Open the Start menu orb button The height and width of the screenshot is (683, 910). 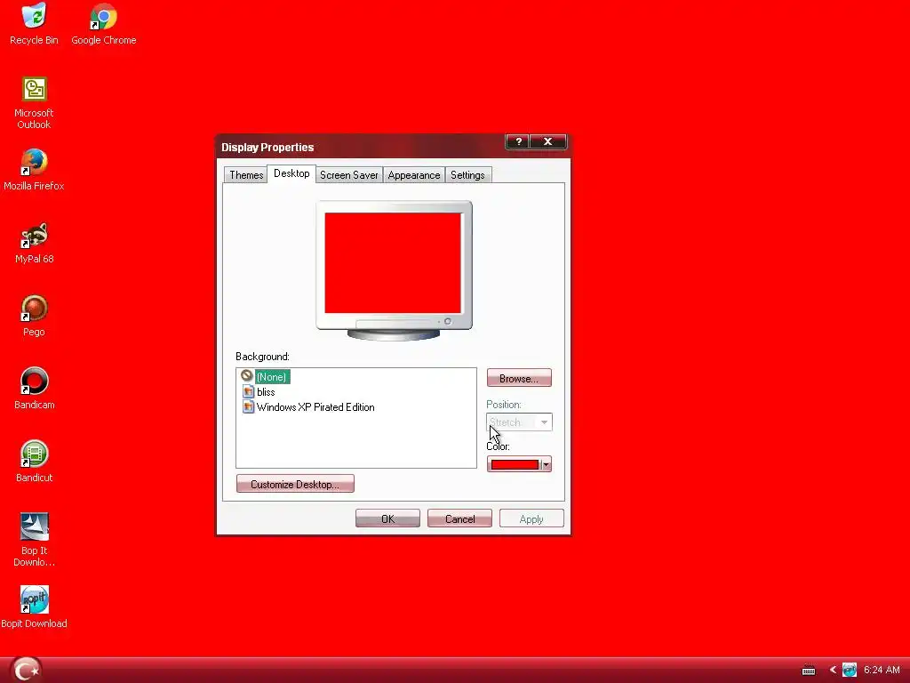coord(26,670)
